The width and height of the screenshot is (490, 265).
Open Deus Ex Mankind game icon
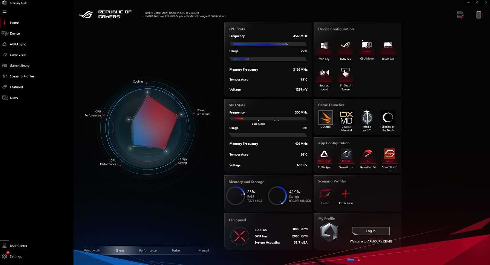(346, 118)
